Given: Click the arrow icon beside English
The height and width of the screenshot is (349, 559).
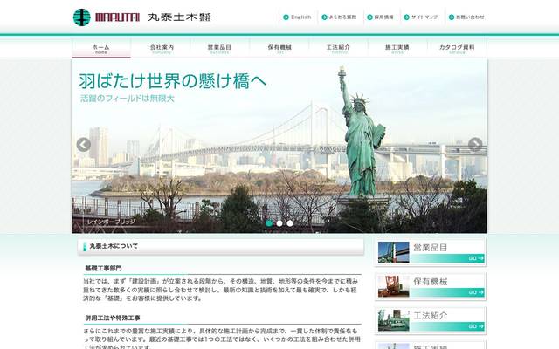Looking at the screenshot, I should coord(286,17).
